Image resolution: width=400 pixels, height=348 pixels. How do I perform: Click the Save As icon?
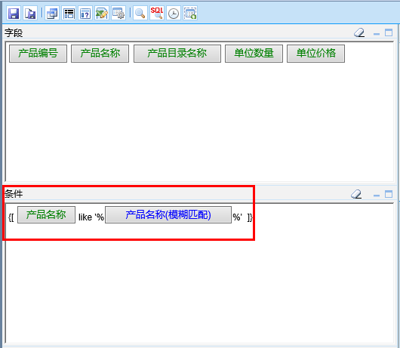(x=30, y=14)
